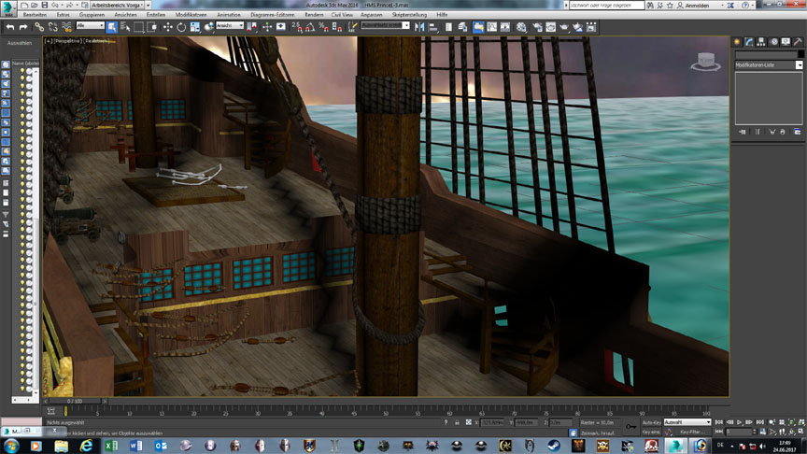807x454 pixels.
Task: Click the Auswählen tab in scene explorer
Action: pos(20,43)
